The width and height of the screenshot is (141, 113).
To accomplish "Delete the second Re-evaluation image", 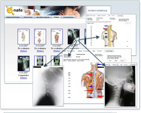I will (x=40, y=51).
